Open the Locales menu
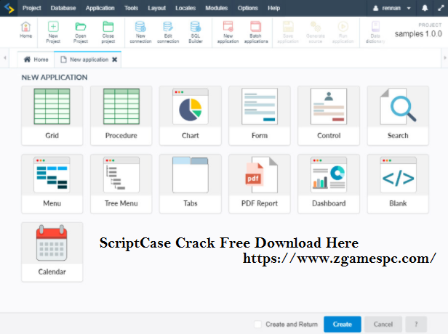The image size is (448, 334). [185, 8]
